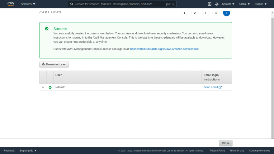Image resolution: width=274 pixels, height=154 pixels.
Task: Go to wizard step 4
Action: (x=216, y=13)
